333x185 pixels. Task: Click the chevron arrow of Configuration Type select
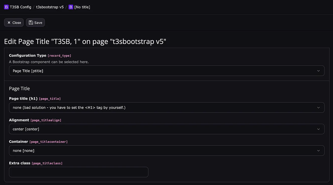(x=318, y=71)
